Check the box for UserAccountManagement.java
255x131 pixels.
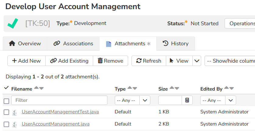[x=6, y=124]
